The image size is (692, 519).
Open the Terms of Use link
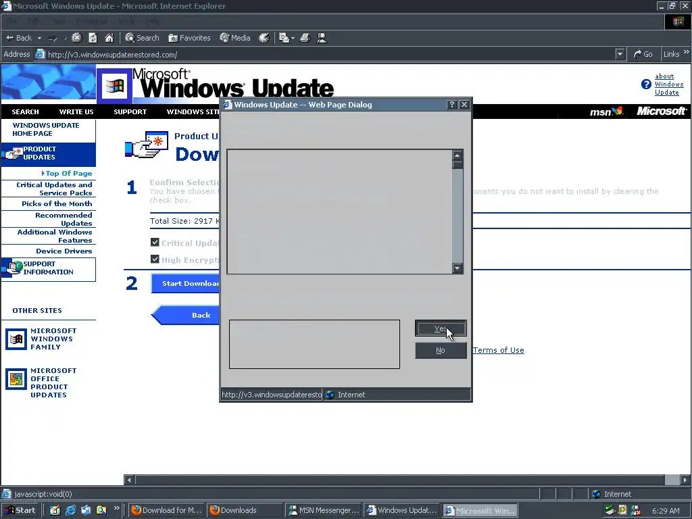[498, 350]
